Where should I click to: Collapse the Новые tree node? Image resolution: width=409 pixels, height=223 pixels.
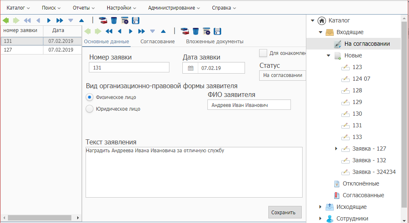pos(329,55)
